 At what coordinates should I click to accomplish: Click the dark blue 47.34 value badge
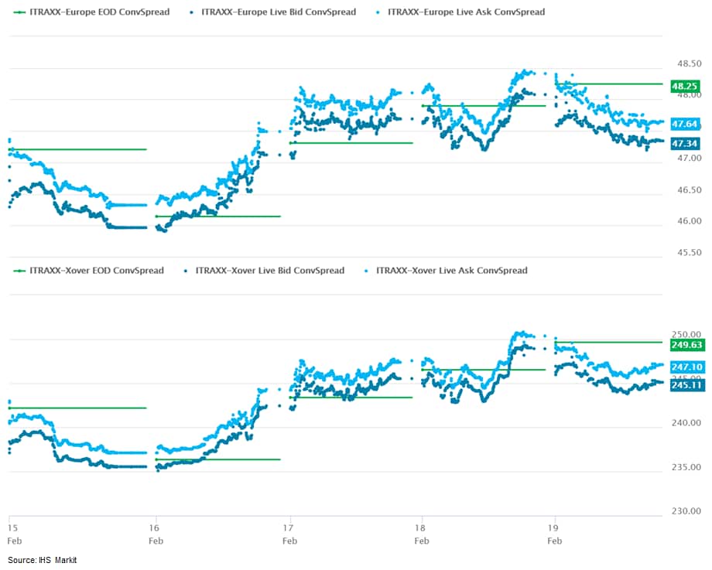point(686,144)
